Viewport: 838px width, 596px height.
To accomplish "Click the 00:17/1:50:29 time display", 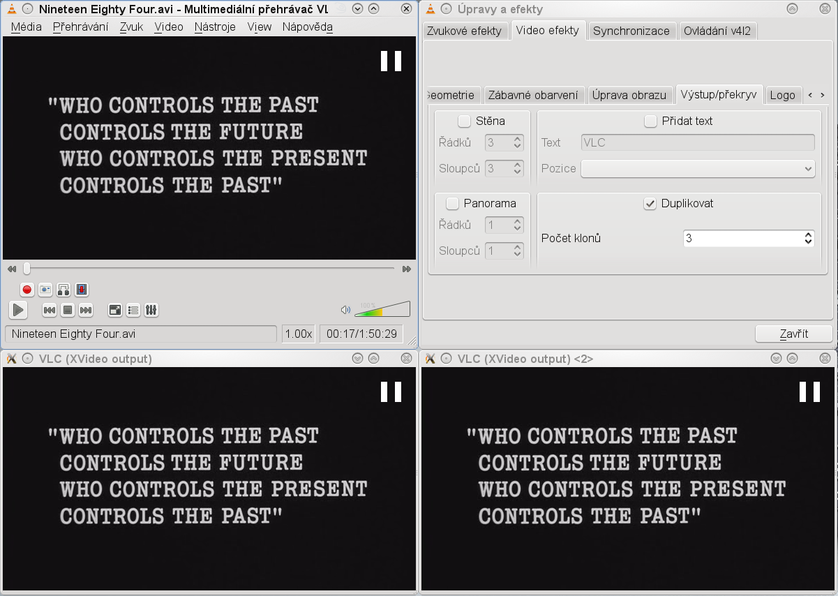I will (x=361, y=334).
